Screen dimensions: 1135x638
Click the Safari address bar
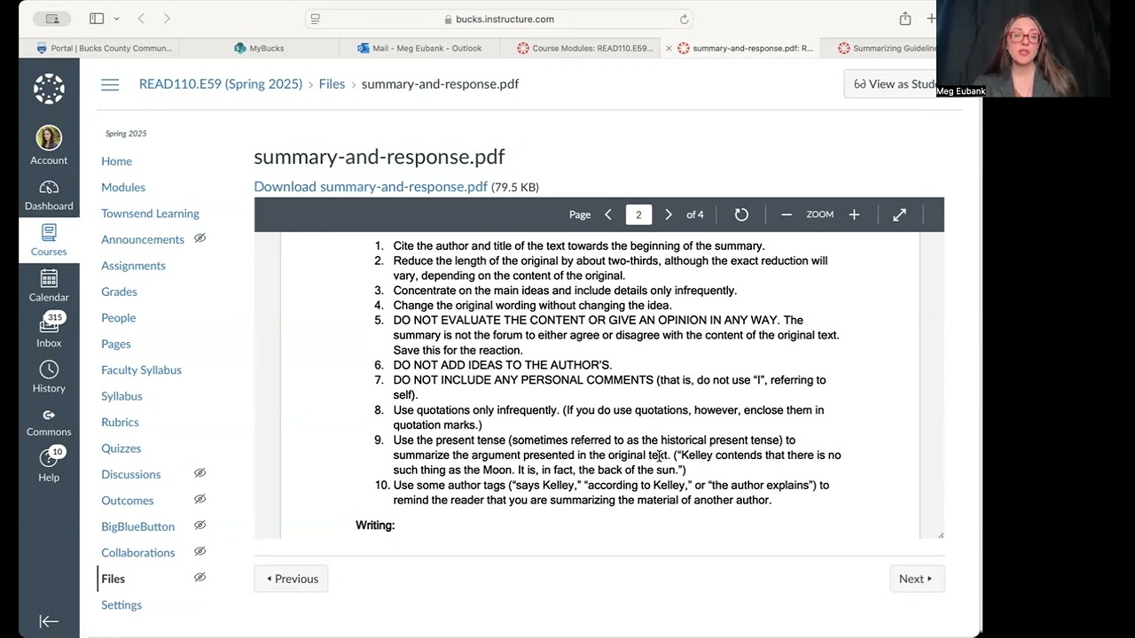click(x=498, y=19)
